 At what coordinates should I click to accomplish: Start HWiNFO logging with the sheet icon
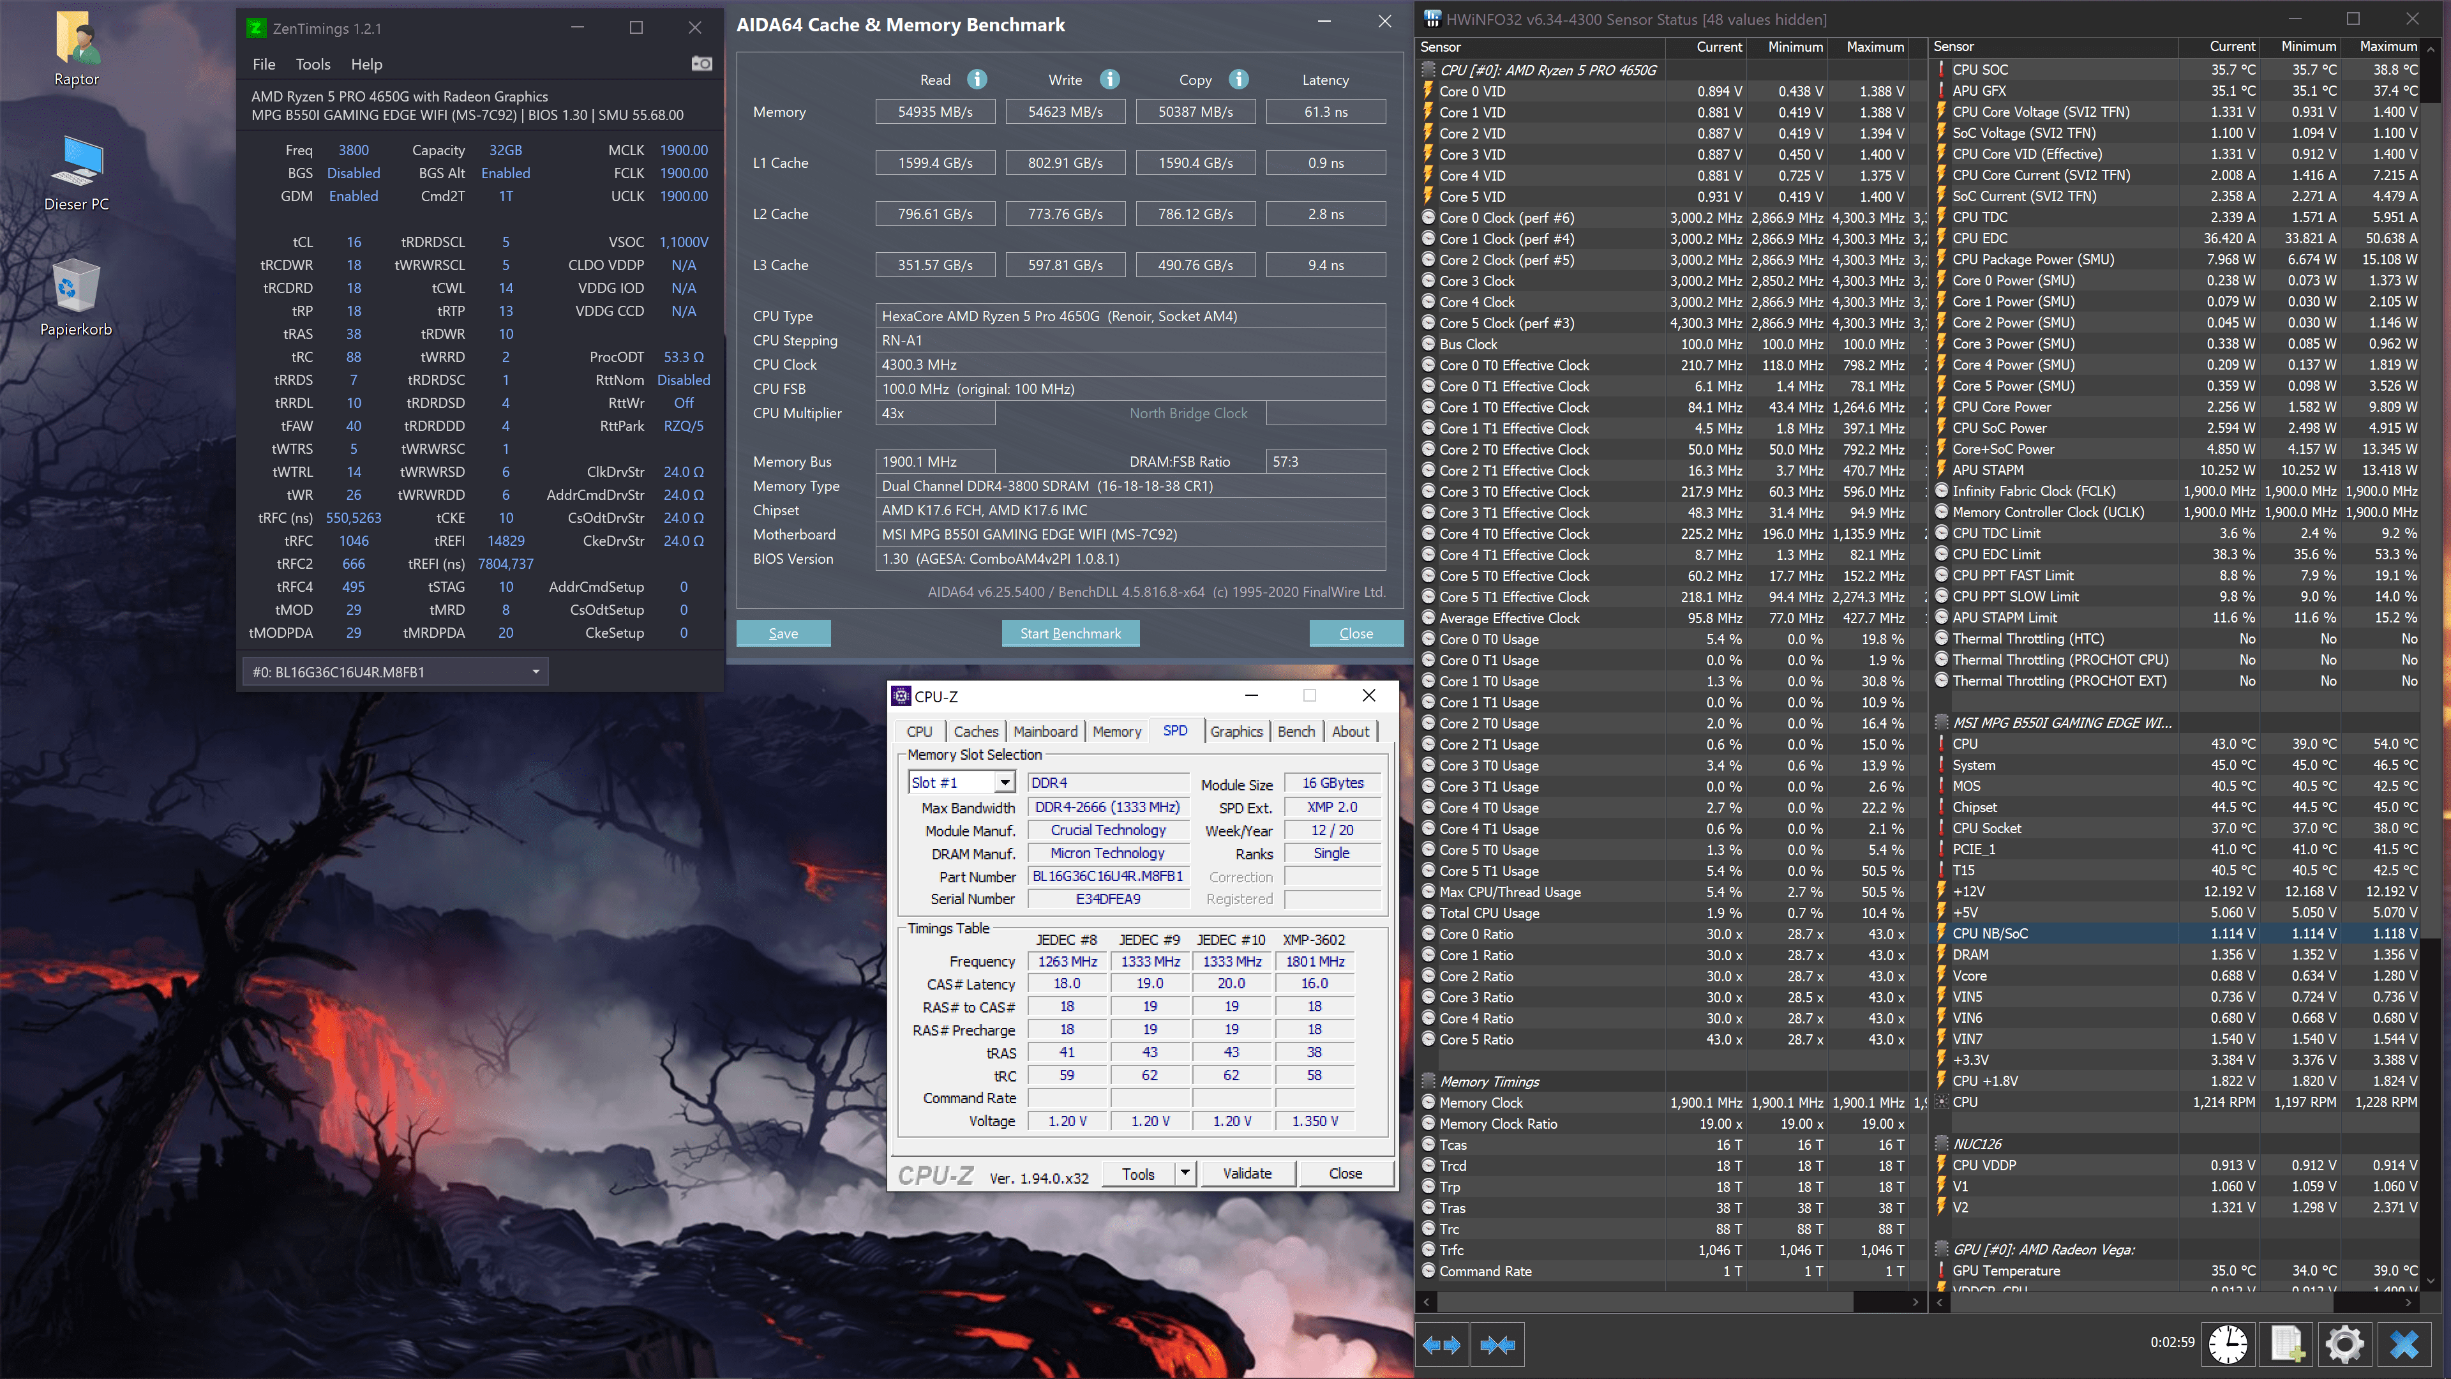pos(2286,1344)
